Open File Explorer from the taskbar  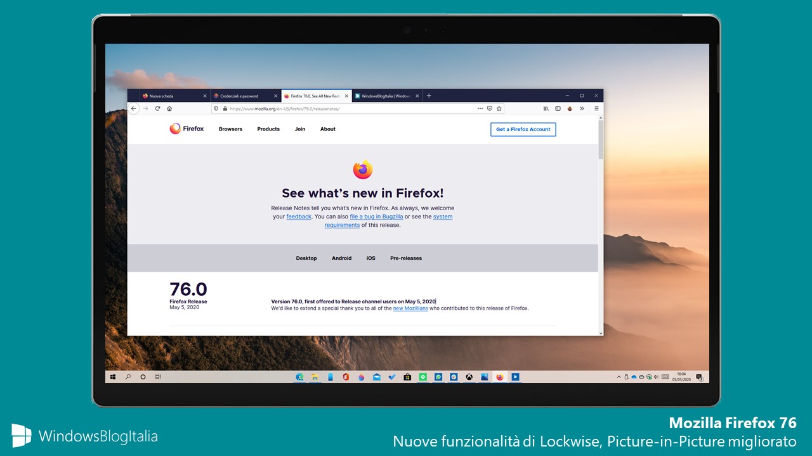(x=315, y=377)
